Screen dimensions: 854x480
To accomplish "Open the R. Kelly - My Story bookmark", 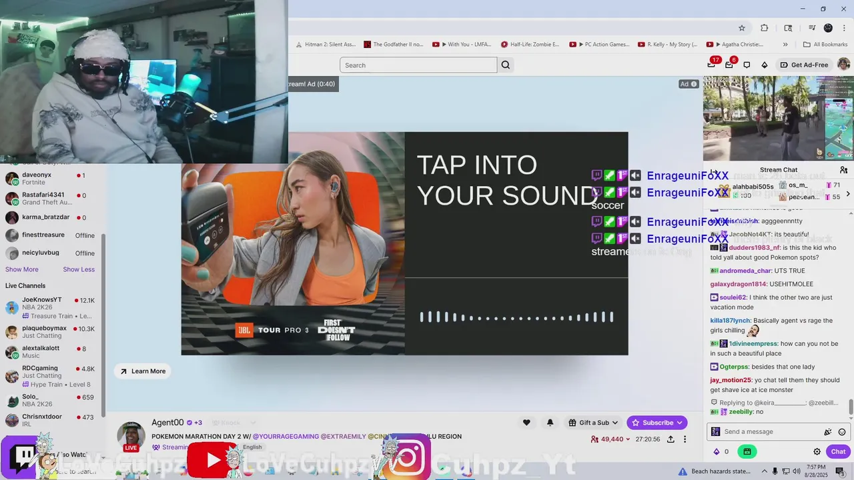I will coord(668,45).
